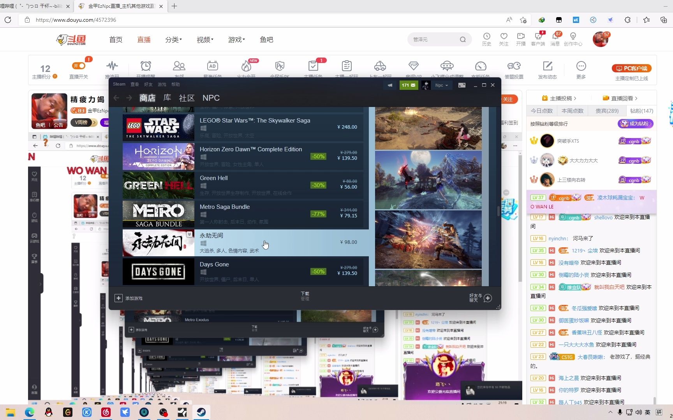Expand the 永劫无间 capsule dropdown arrow

[189, 234]
